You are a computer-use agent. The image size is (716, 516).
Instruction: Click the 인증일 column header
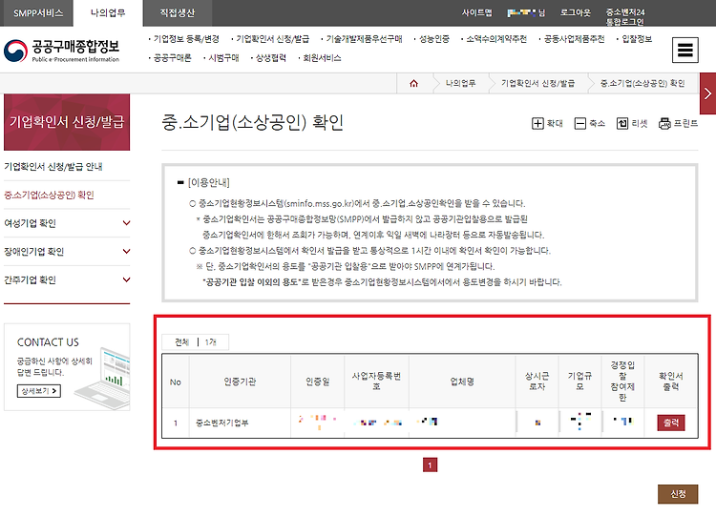317,382
